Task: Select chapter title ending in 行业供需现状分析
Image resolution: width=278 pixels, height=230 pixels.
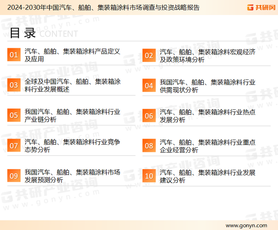Action: 208,86
